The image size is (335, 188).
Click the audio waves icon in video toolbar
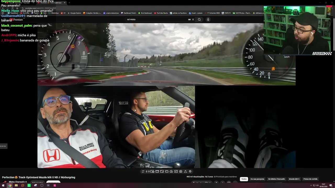coord(148,172)
